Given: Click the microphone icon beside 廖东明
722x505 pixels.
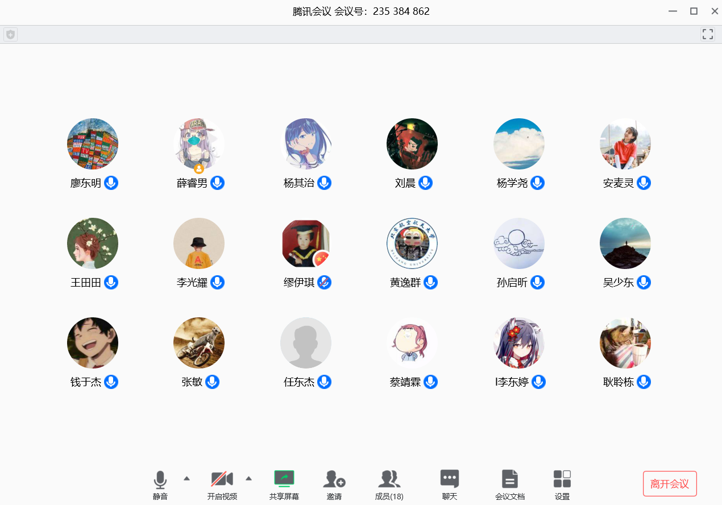Looking at the screenshot, I should pos(111,183).
